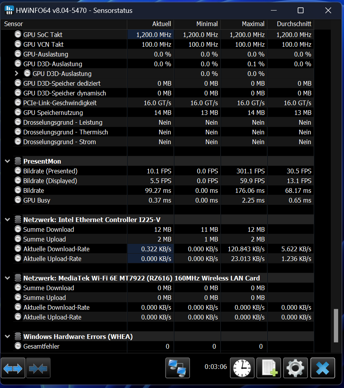Select the 99.27 ms Bildrate value
This screenshot has height=388, width=344.
tap(158, 190)
